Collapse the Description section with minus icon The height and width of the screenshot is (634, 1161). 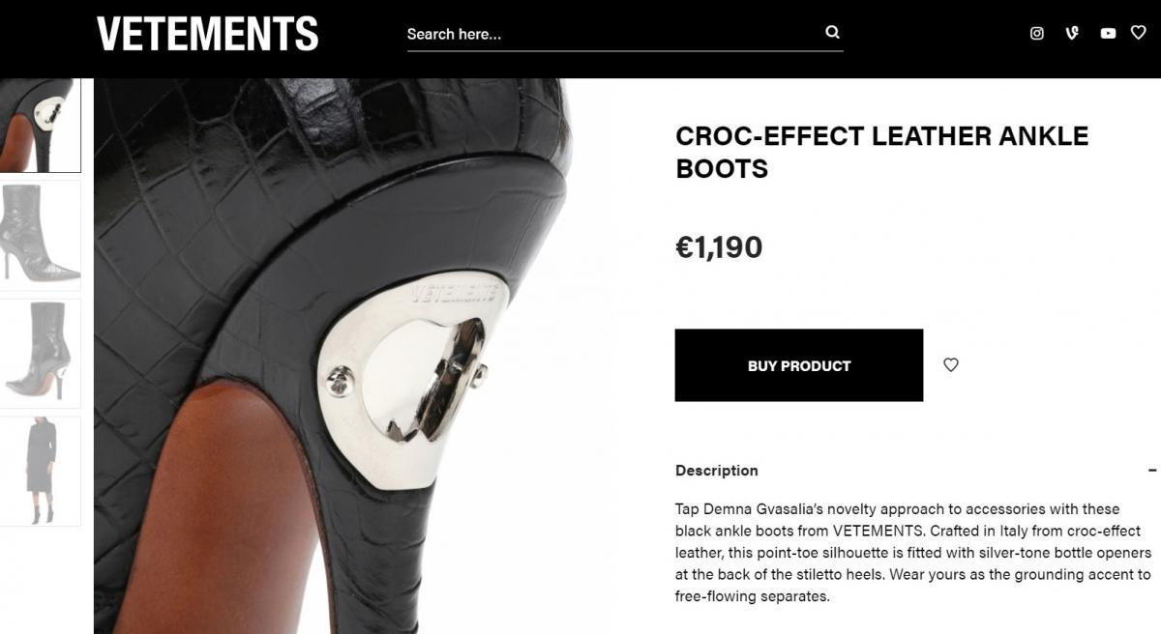(x=1152, y=471)
